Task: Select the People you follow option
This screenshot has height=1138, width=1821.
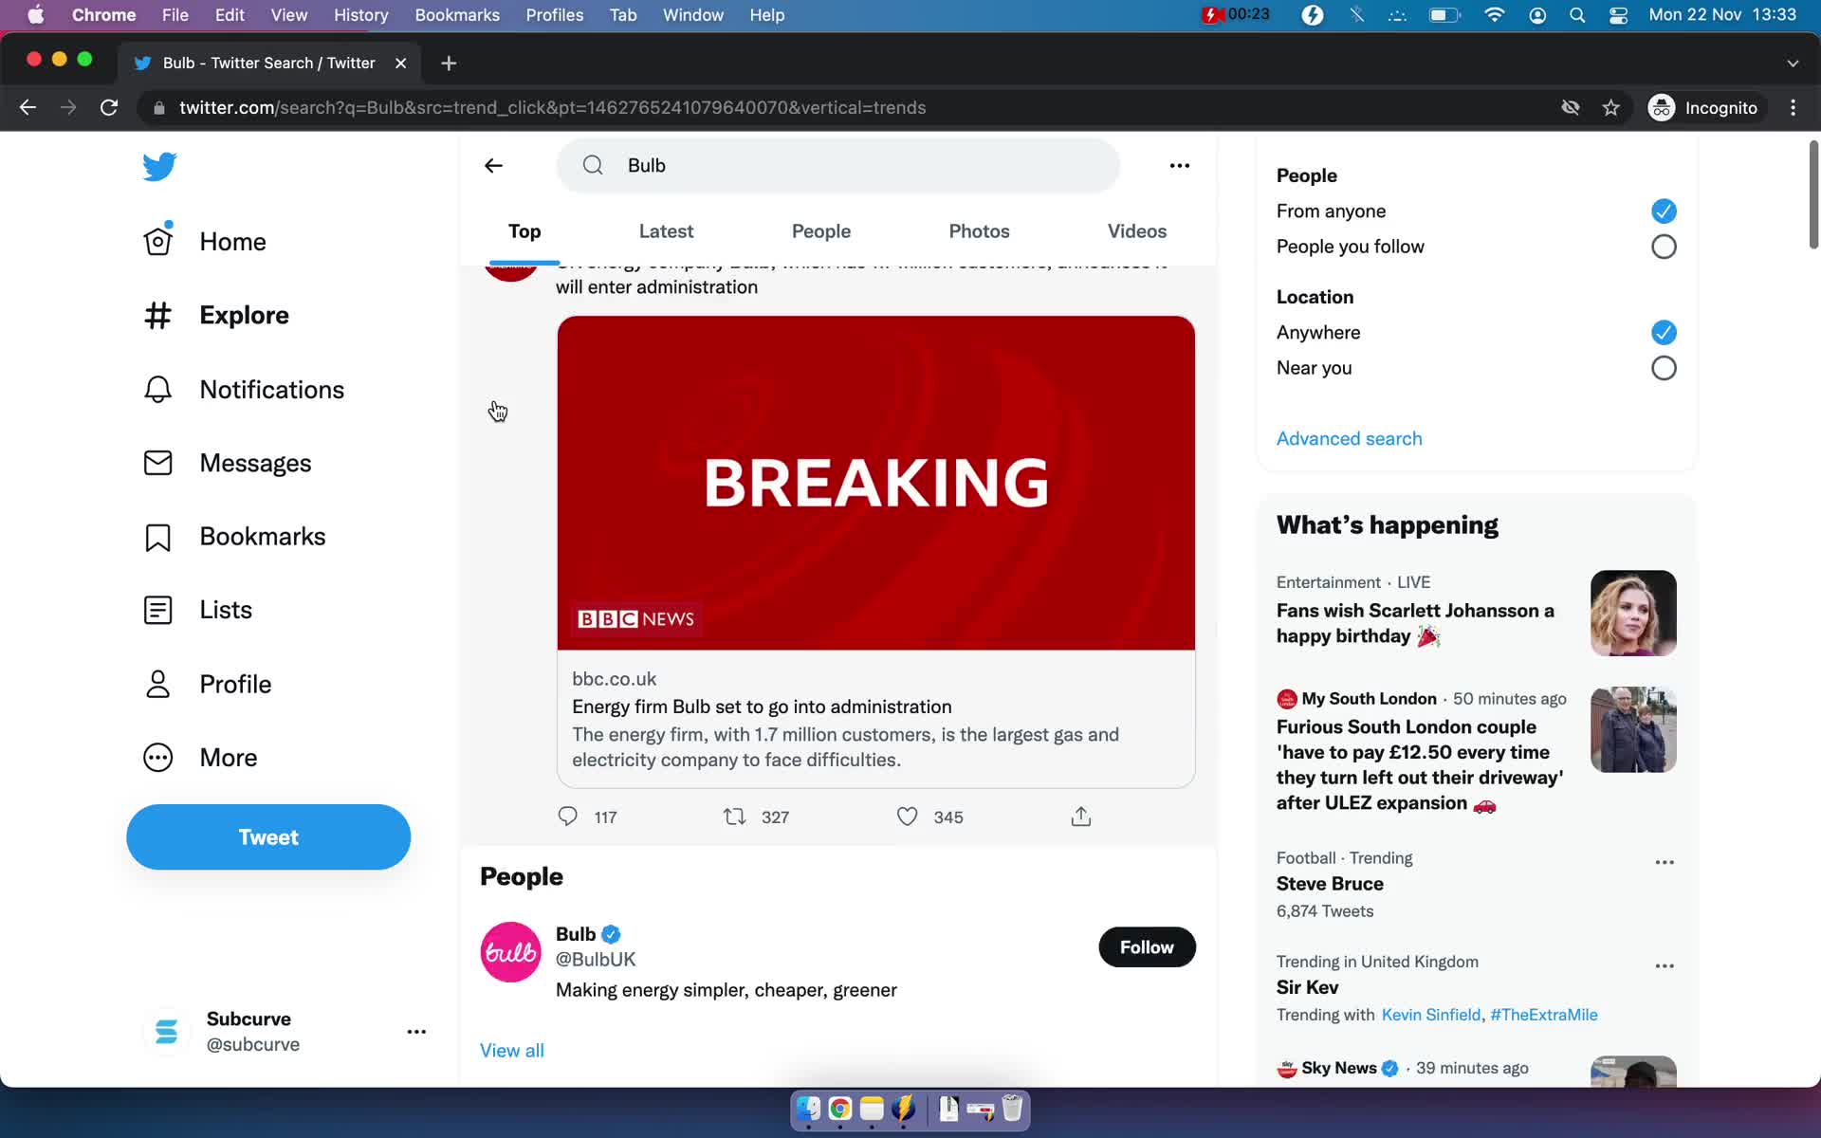Action: (1663, 247)
